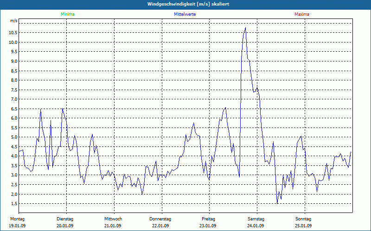Click the 7,5 y-axis value
This screenshot has height=231, width=371.
(x=14, y=90)
